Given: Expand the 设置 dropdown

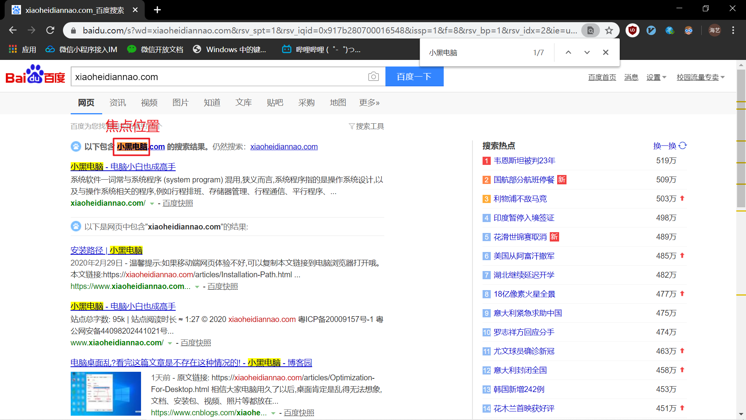Looking at the screenshot, I should click(x=656, y=77).
